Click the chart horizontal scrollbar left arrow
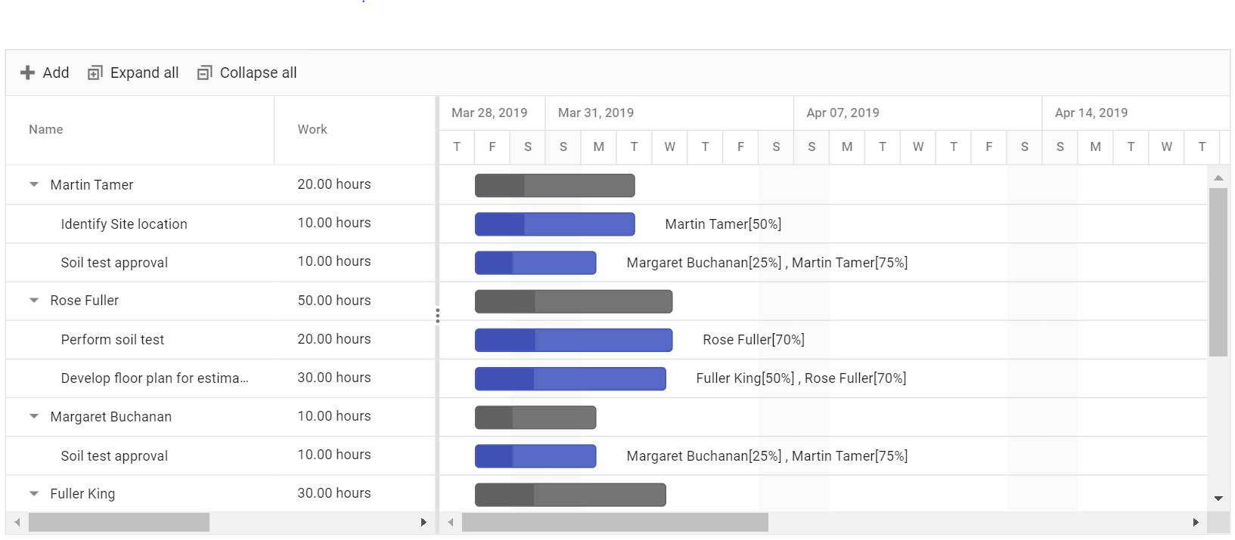Viewport: 1235px width, 540px height. [451, 522]
